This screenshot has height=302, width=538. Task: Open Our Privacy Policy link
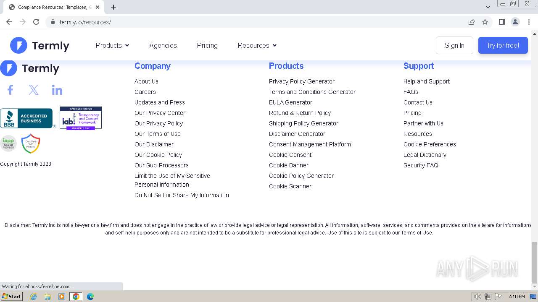coord(158,123)
